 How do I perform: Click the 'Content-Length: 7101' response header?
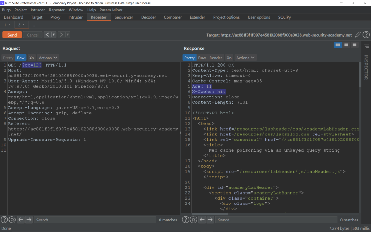[x=220, y=102]
